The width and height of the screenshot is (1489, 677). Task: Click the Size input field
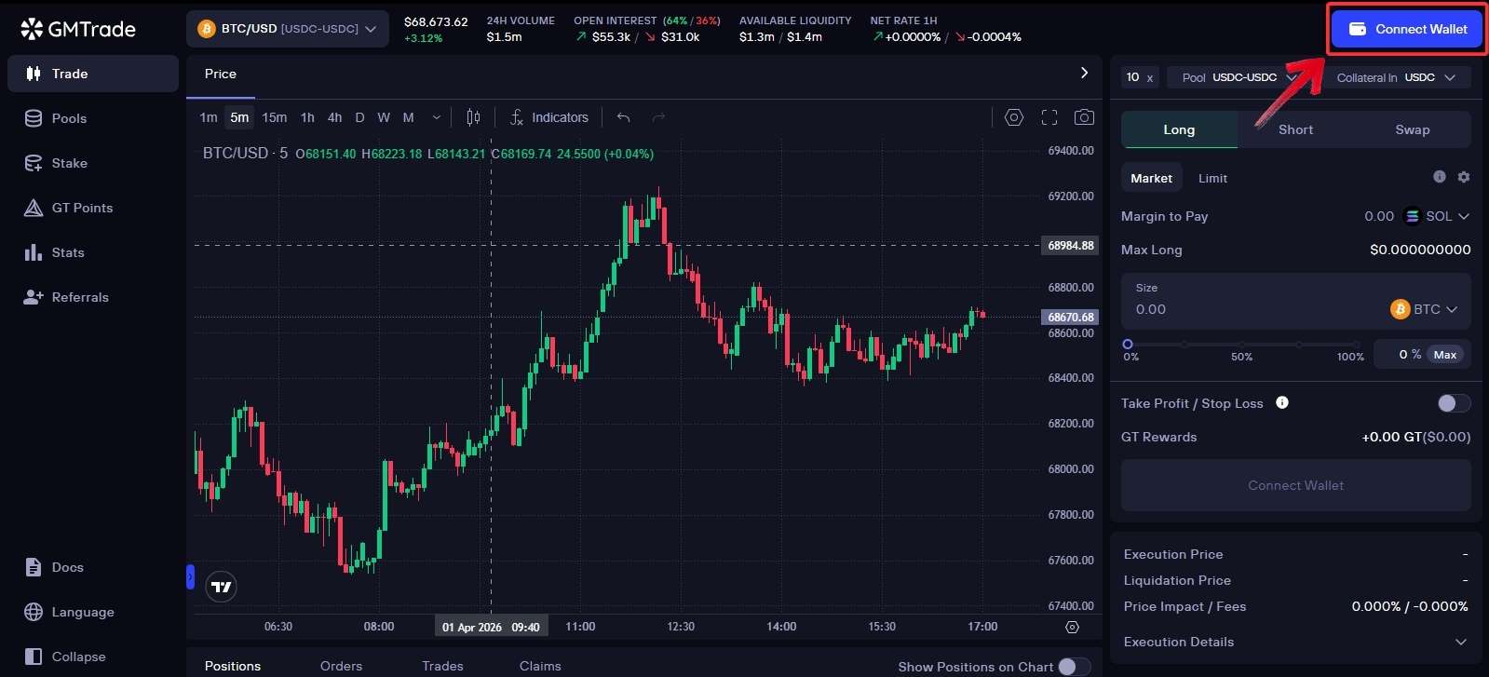click(1257, 309)
